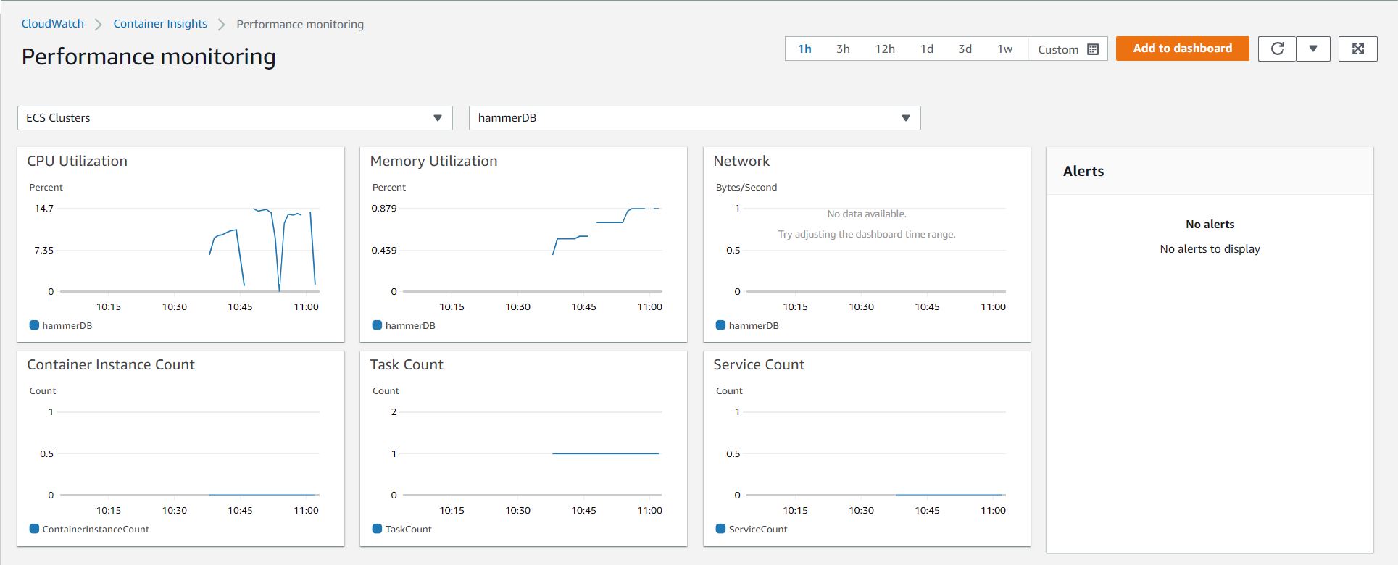Open the ECS Clusters resource type dropdown

pos(235,118)
